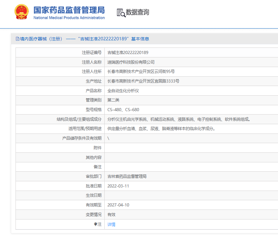Open 数据查询 via the magnifier-document icon
Image resolution: width=278 pixels, height=235 pixels.
(121, 12)
